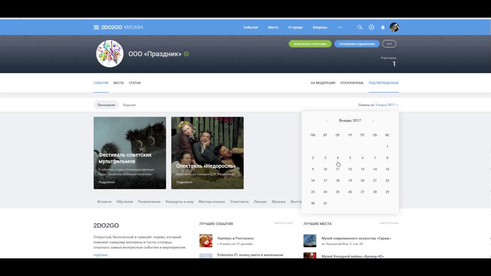This screenshot has height=276, width=491.
Task: Click the search magnifier icon
Action: pyautogui.click(x=360, y=27)
